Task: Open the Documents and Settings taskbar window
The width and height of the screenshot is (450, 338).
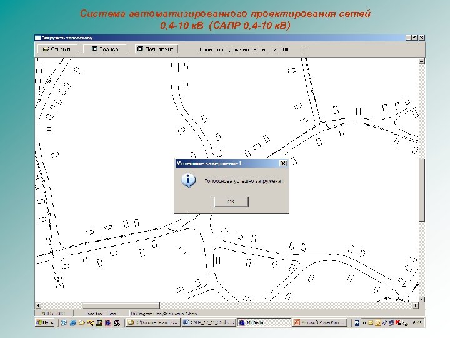Action: pyautogui.click(x=153, y=322)
